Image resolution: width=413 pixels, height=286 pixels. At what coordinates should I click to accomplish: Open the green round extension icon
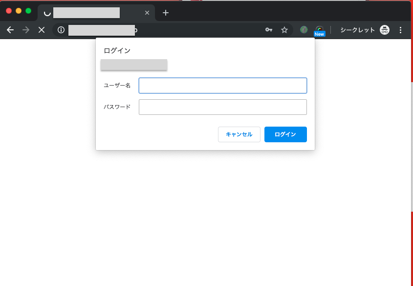point(304,30)
